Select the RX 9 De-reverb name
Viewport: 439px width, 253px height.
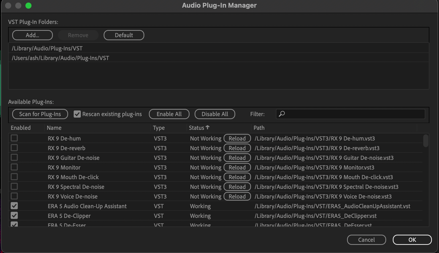tap(67, 148)
